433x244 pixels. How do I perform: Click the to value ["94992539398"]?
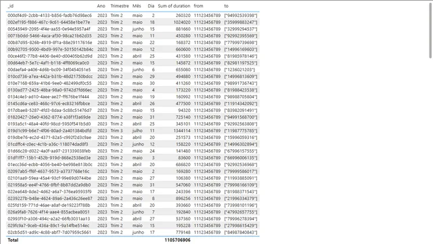click(241, 16)
